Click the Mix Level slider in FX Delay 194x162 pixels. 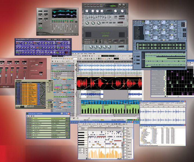point(37,65)
